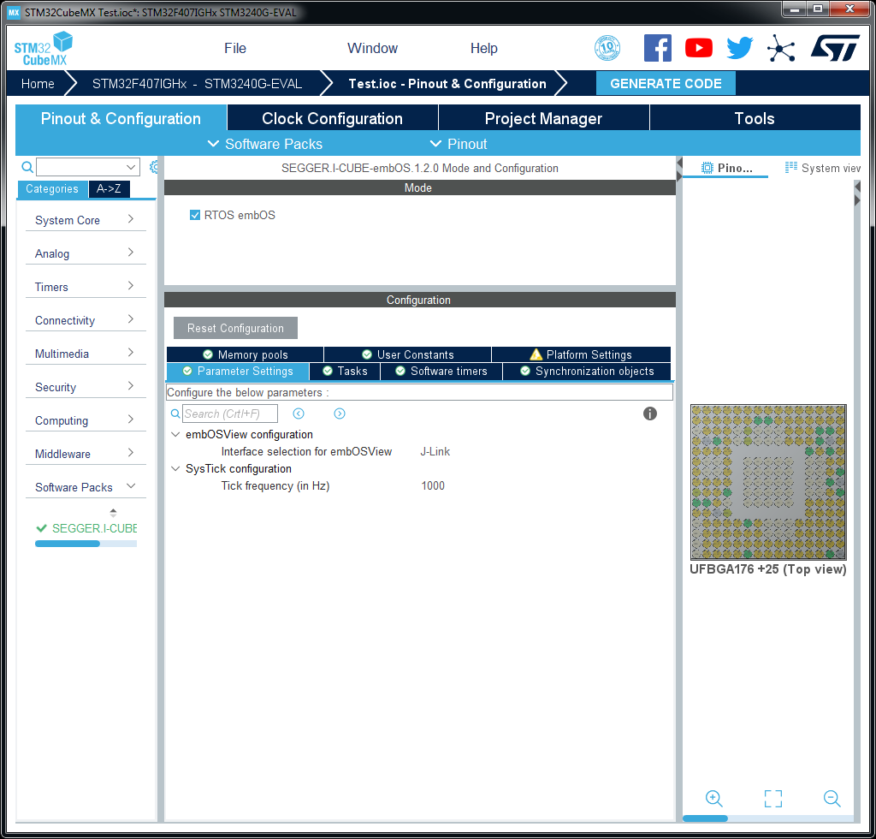Screen dimensions: 876x839
Task: Click the best-fit icon under the chip view
Action: tap(772, 798)
